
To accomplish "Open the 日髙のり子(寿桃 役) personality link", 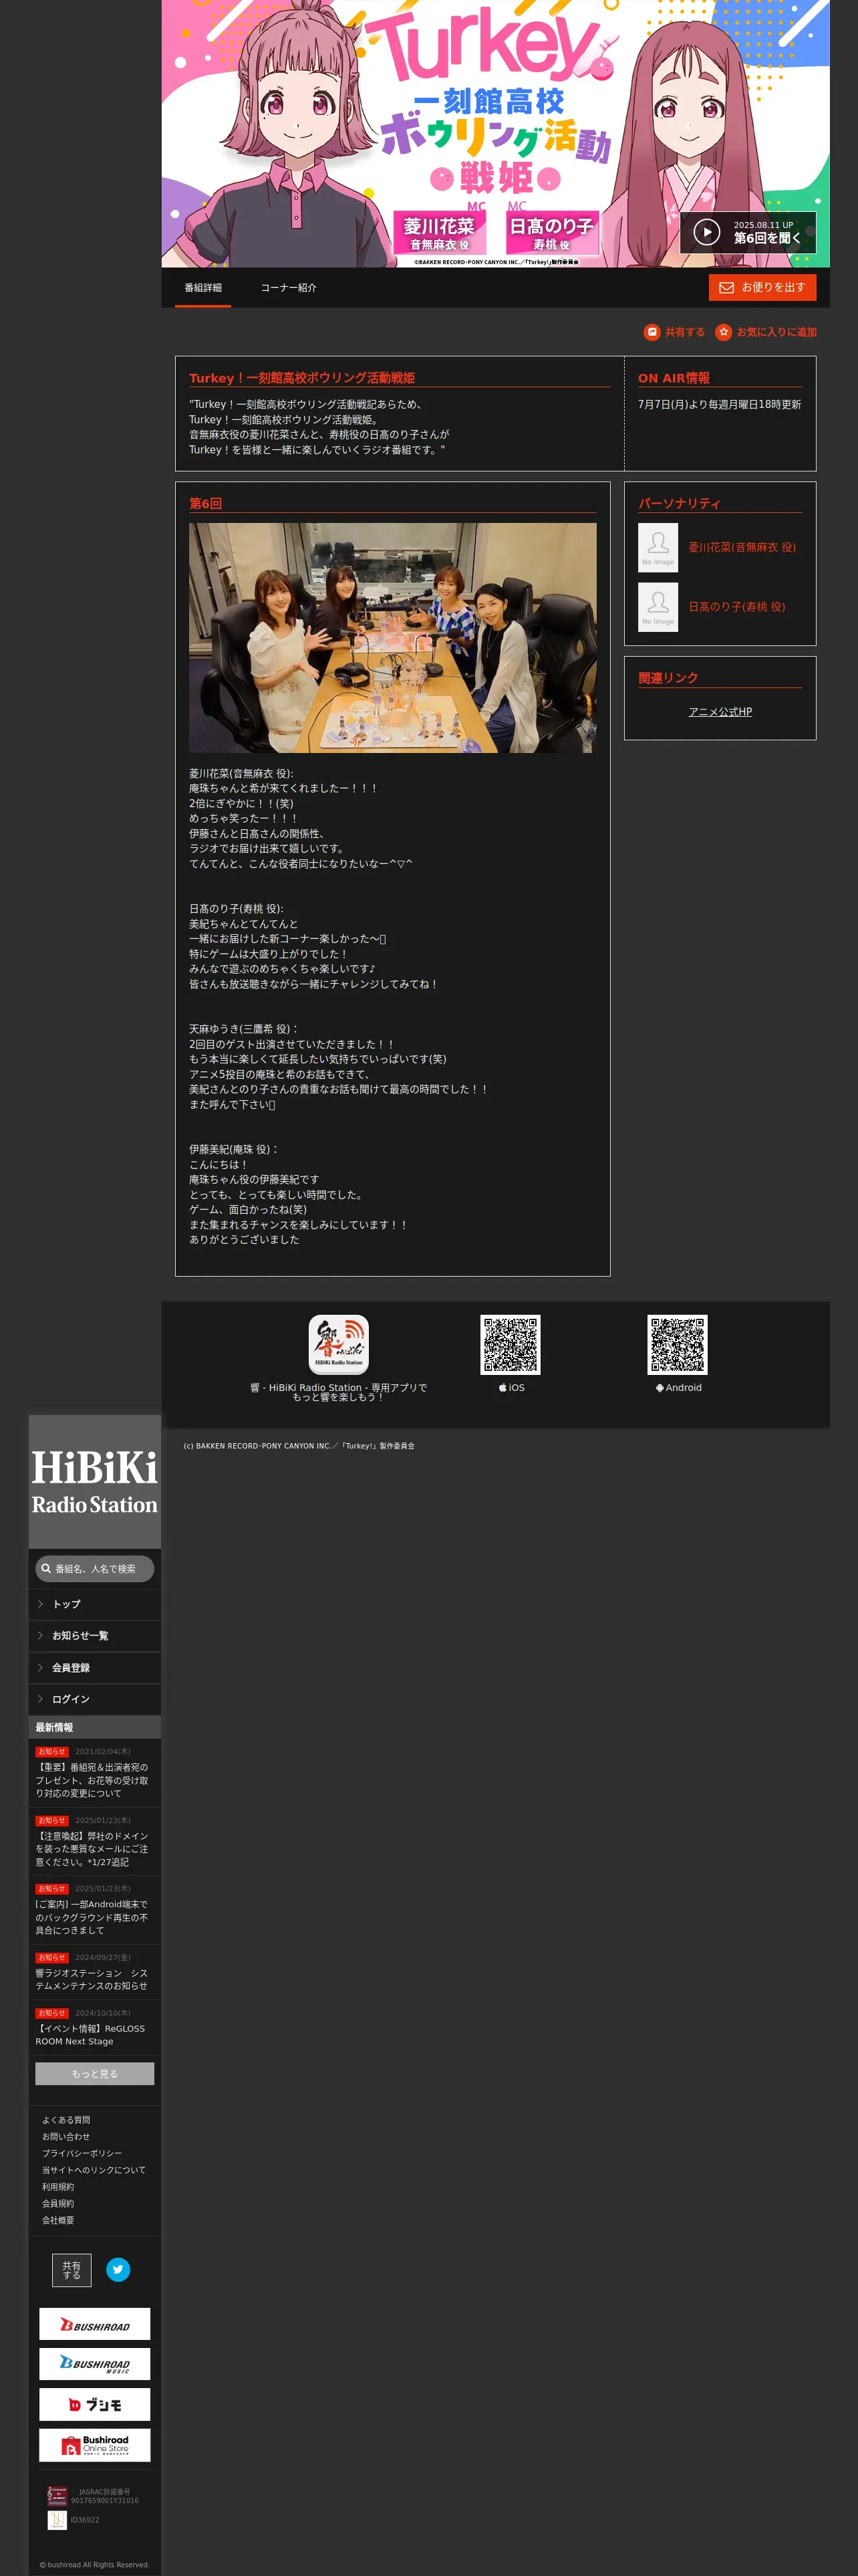I will 736,607.
